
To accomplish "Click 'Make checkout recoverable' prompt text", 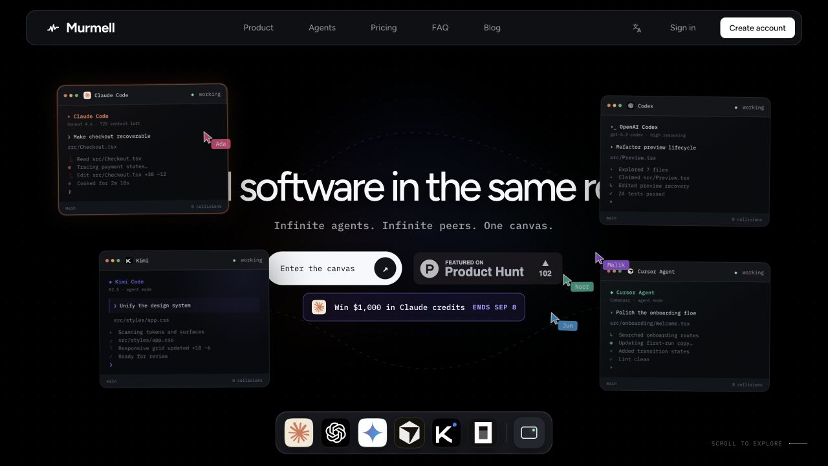I will point(112,137).
